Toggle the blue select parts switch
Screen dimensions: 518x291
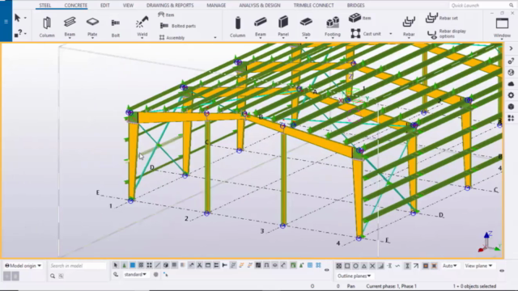point(133,265)
